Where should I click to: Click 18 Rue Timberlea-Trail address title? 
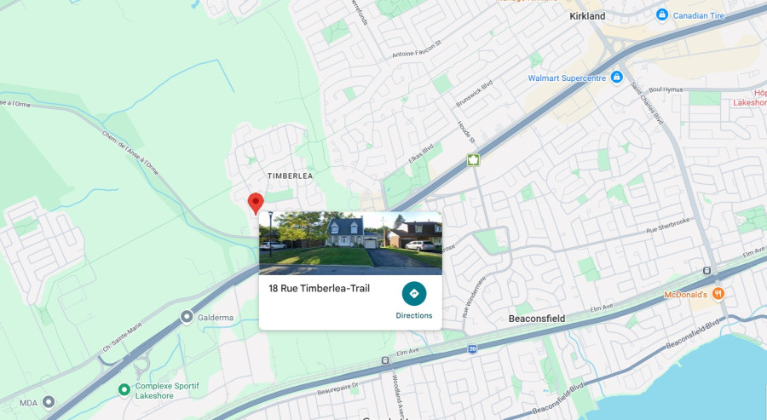(x=319, y=289)
